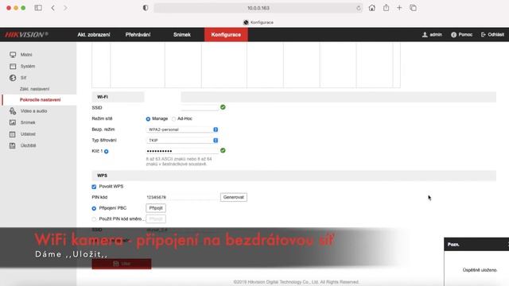The width and height of the screenshot is (509, 286).
Task: Select Manage network mode
Action: (x=148, y=119)
